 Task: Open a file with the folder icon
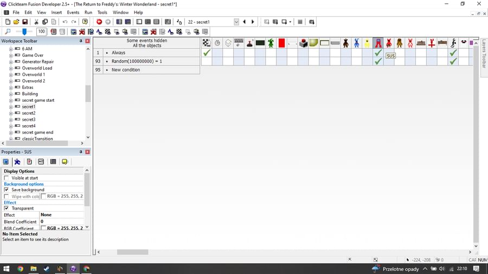click(x=16, y=22)
